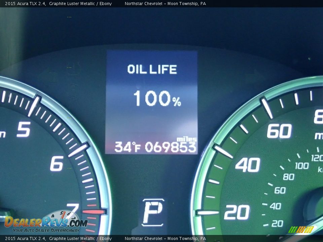Click the speedometer 60 mph mark

(x=279, y=131)
